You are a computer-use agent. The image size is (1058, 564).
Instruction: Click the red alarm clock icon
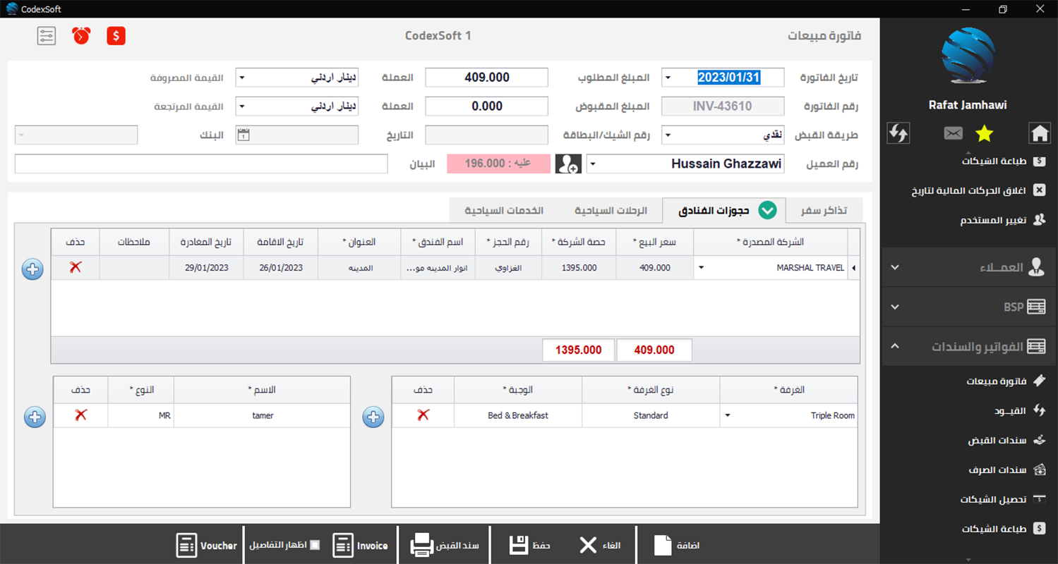coord(81,36)
